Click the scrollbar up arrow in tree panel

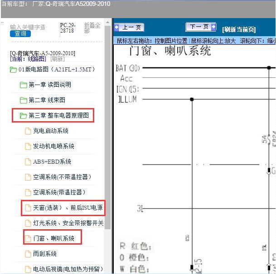point(107,22)
